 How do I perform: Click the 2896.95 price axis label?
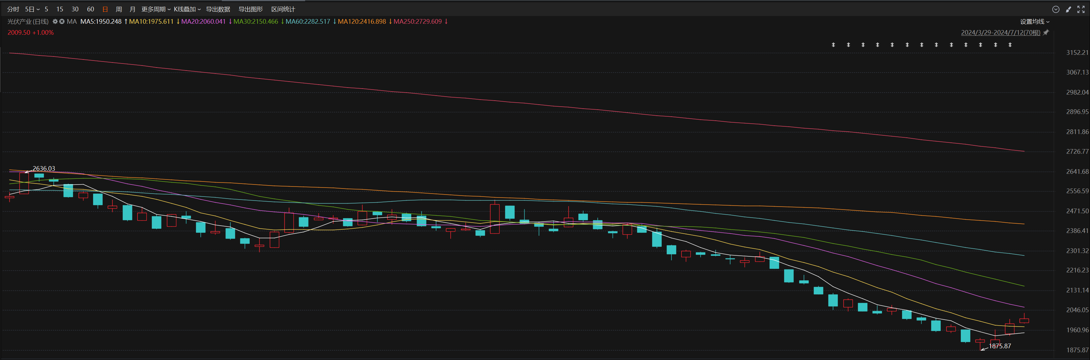pyautogui.click(x=1077, y=112)
